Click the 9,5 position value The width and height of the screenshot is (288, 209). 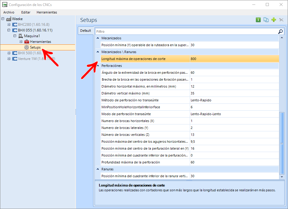tap(193, 142)
